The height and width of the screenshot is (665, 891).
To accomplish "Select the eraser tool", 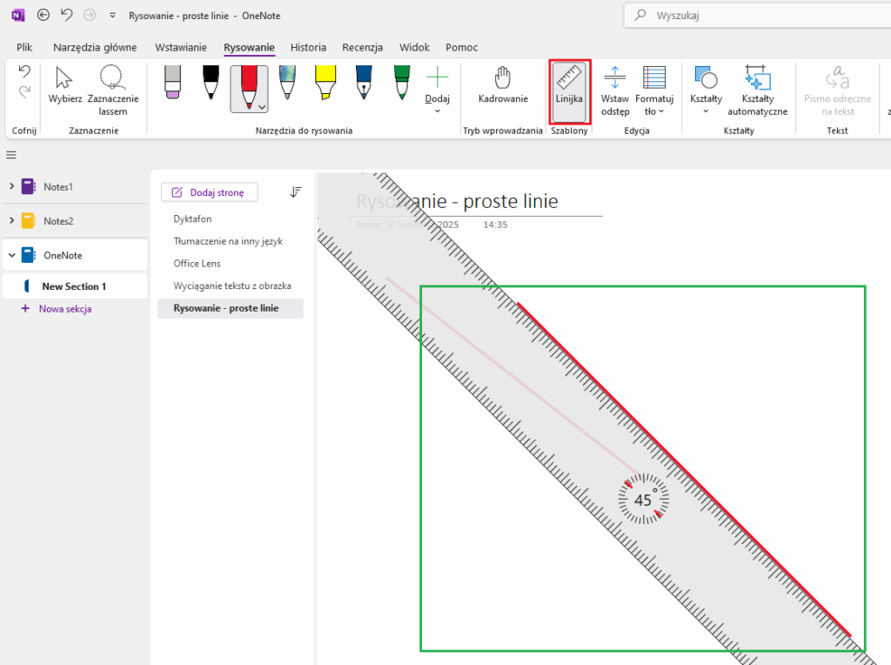I will (173, 82).
